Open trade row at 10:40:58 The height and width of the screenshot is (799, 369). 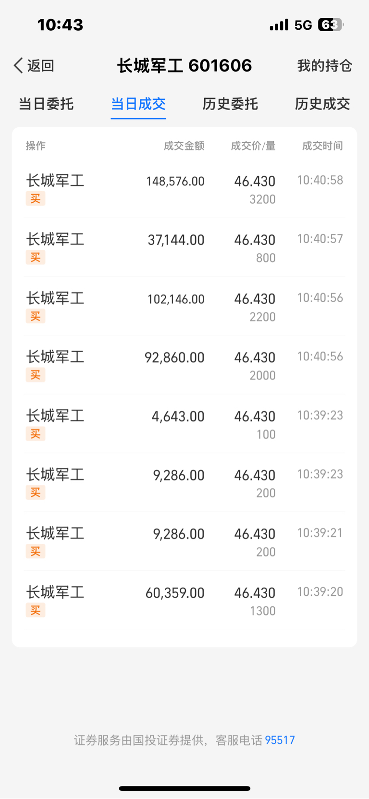tap(184, 189)
